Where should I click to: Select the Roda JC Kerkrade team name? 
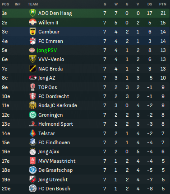[58, 105]
